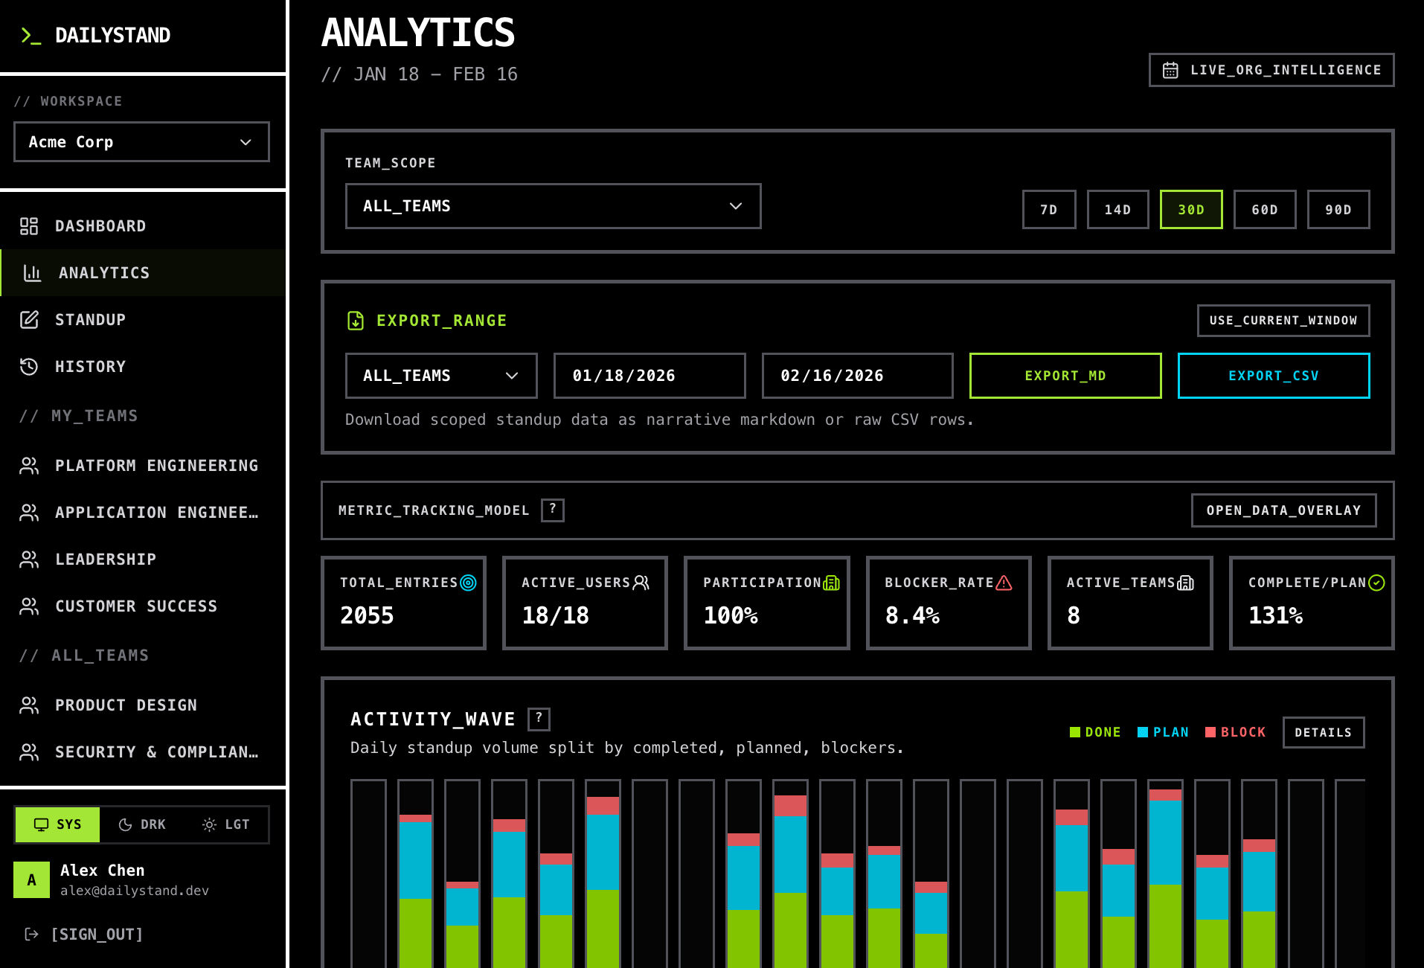Open the TEAM_SCOPE ALL_TEAMS dropdown
Screen dimensions: 1424x968
[x=554, y=206]
